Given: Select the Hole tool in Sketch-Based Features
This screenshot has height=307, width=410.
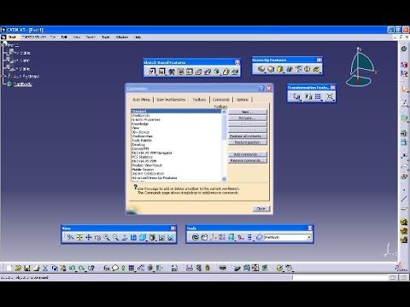Looking at the screenshot, I should [190, 72].
